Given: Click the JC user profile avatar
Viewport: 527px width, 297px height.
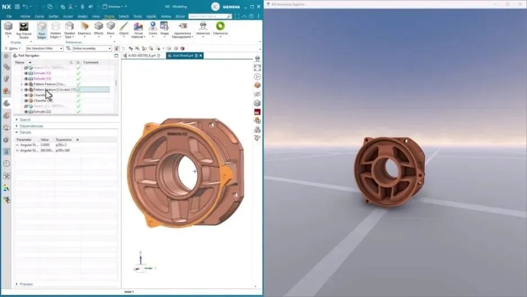Looking at the screenshot, I should click(x=216, y=6).
